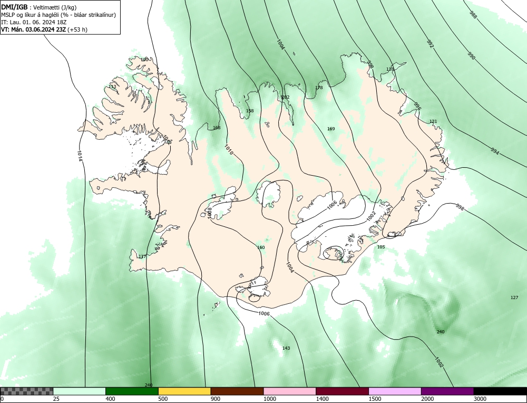Click the '1010' isobar label

pos(229,149)
